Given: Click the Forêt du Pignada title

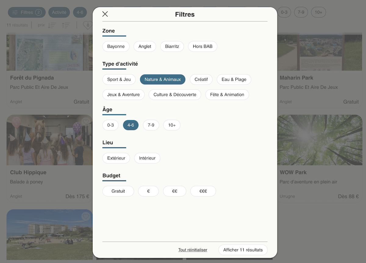Looking at the screenshot, I should 32,78.
